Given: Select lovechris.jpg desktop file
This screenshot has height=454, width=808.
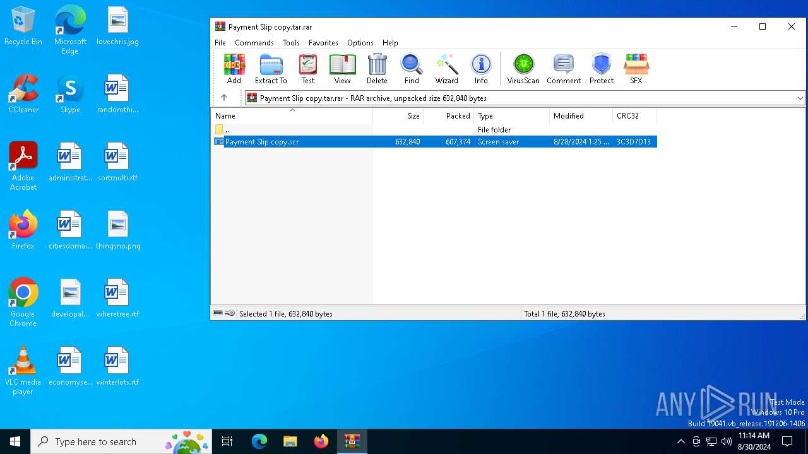Looking at the screenshot, I should pos(117,26).
